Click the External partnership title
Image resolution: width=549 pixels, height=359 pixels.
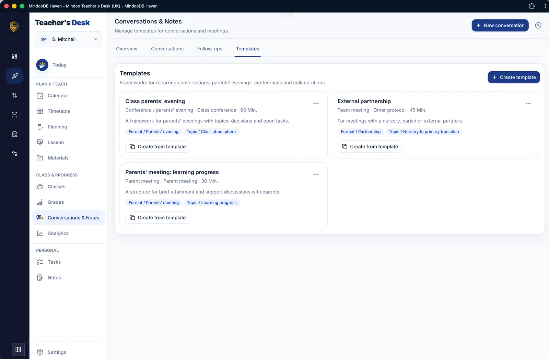point(364,101)
